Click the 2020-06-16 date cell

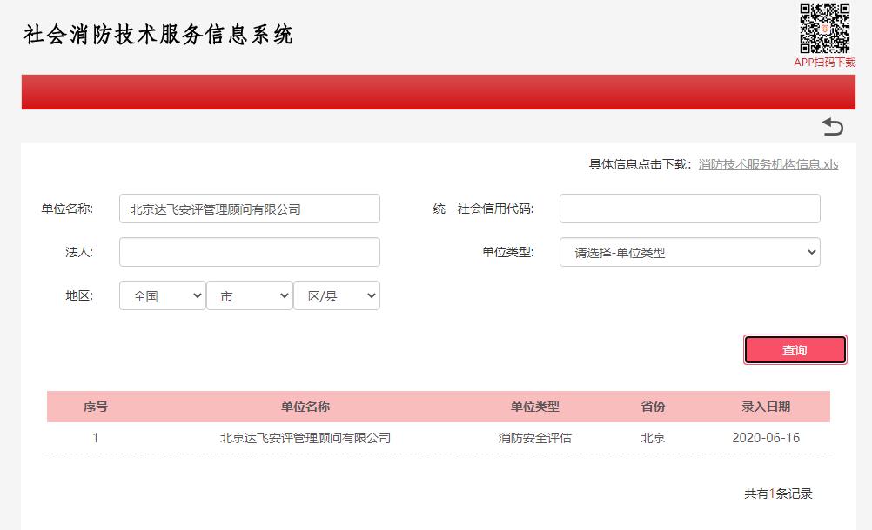point(766,438)
